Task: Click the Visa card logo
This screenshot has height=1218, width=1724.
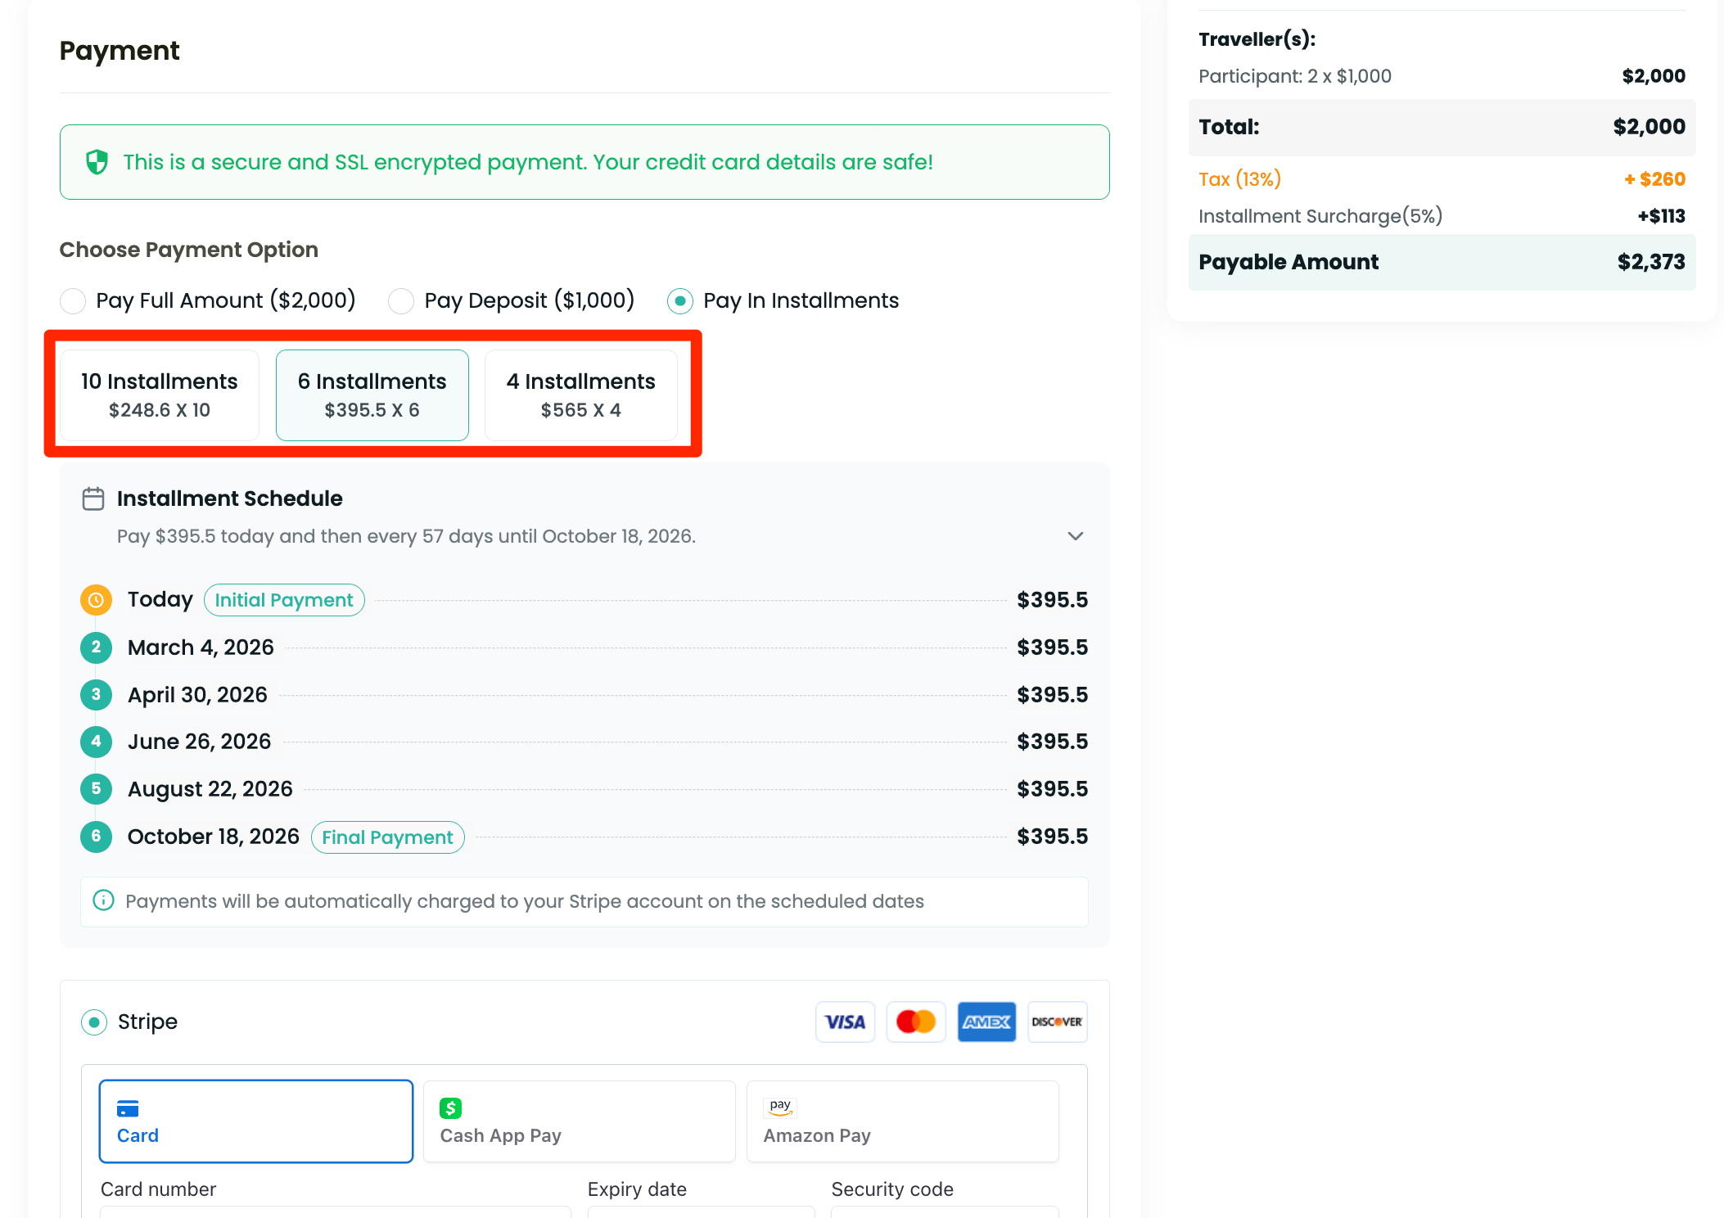Action: [845, 1022]
